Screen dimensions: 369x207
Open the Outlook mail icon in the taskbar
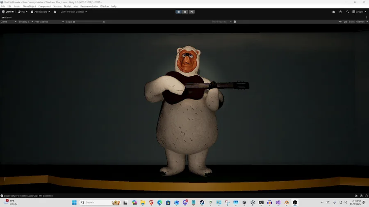tap(176, 202)
